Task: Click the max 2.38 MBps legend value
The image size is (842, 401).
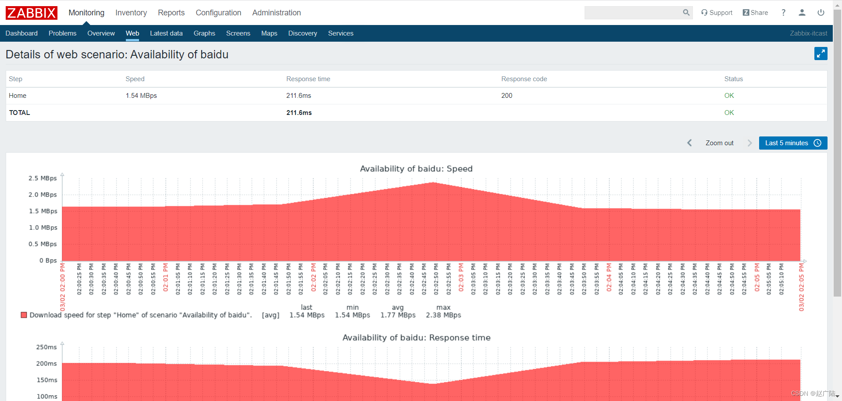Action: pyautogui.click(x=443, y=315)
